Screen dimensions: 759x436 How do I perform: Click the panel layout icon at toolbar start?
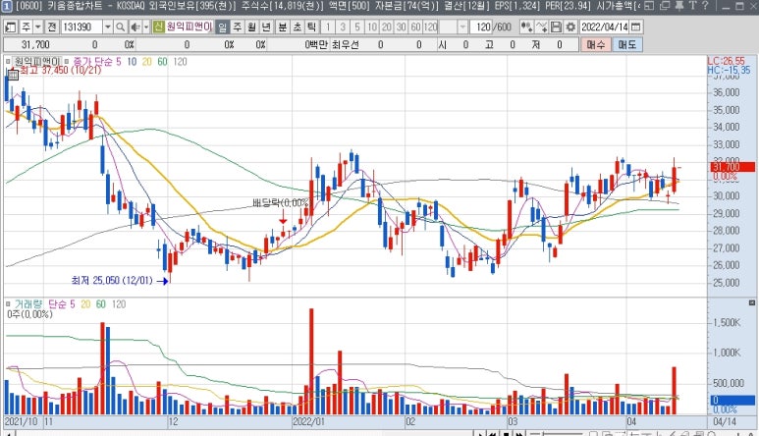click(11, 27)
